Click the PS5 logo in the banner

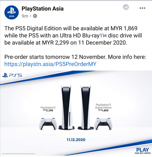tap(12, 75)
